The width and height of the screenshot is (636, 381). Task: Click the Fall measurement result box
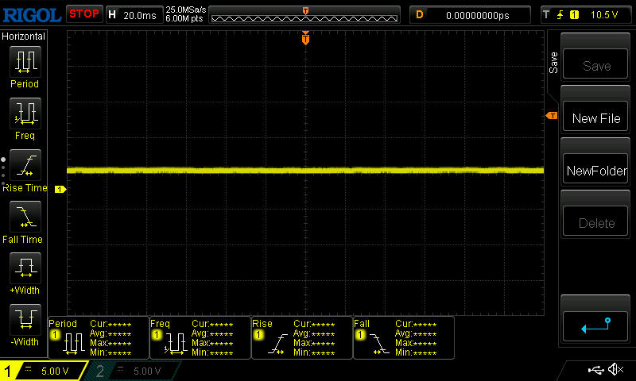pos(404,337)
